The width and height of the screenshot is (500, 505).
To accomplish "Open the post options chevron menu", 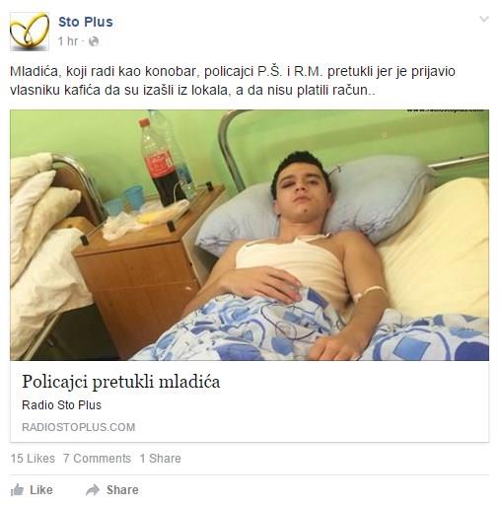I will (484, 19).
